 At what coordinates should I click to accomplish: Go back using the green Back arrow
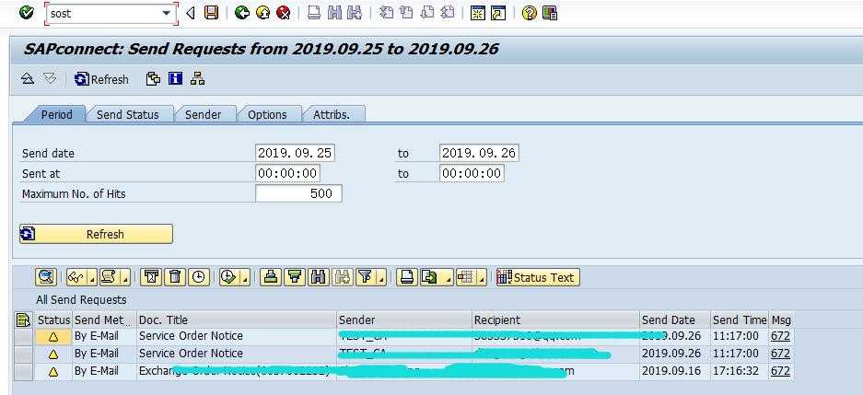point(241,13)
